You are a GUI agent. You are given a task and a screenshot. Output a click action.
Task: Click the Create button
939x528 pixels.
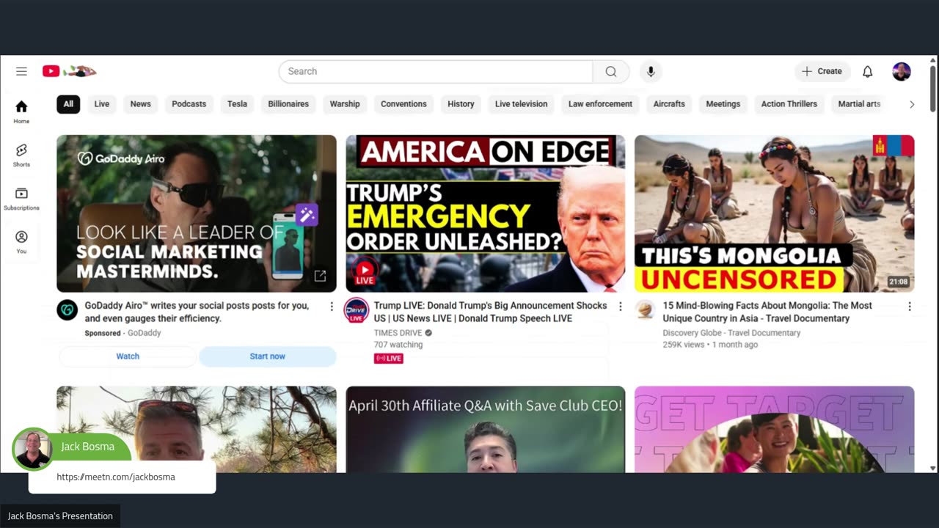tap(822, 71)
